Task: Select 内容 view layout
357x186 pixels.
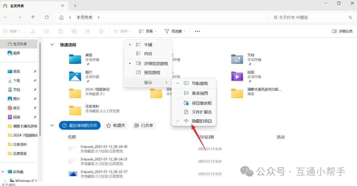Action: pos(148,54)
